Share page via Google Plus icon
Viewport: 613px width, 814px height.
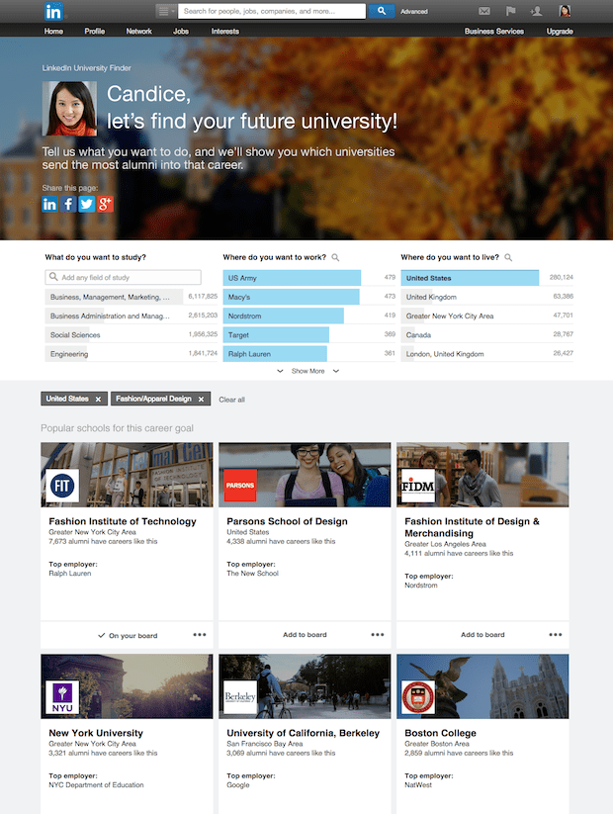[x=105, y=204]
